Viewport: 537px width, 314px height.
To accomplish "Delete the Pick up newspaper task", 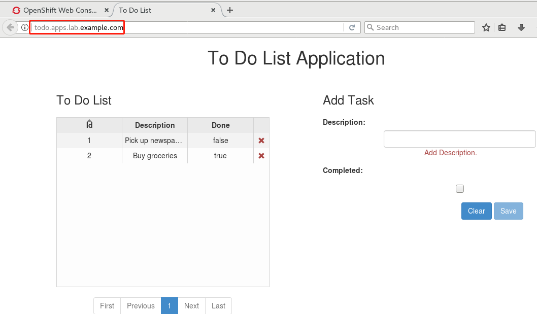I will click(261, 141).
